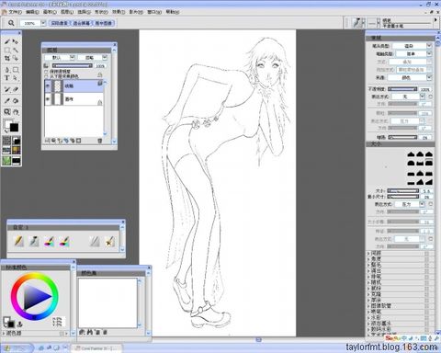This screenshot has height=353, width=441.
Task: Click the 实际像素 (Actual Pixels) button
Action: 60,23
